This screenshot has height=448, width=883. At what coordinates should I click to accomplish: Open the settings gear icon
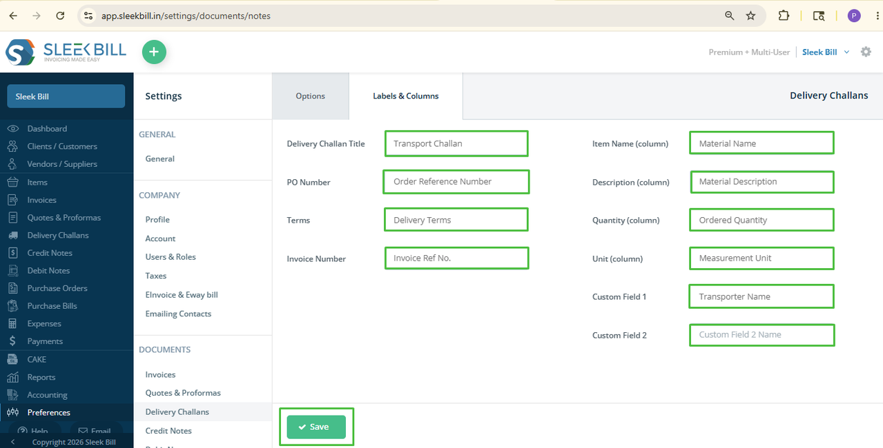click(x=866, y=52)
